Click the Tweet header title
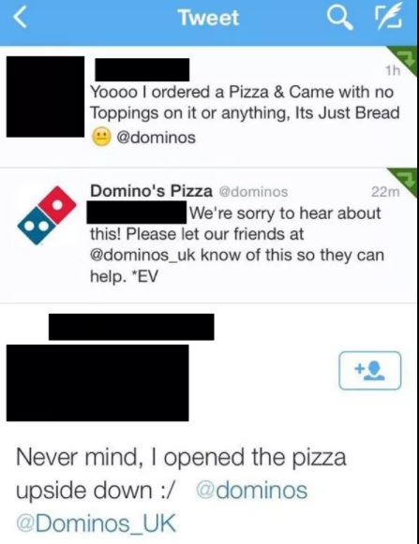This screenshot has width=419, height=544. [x=209, y=18]
